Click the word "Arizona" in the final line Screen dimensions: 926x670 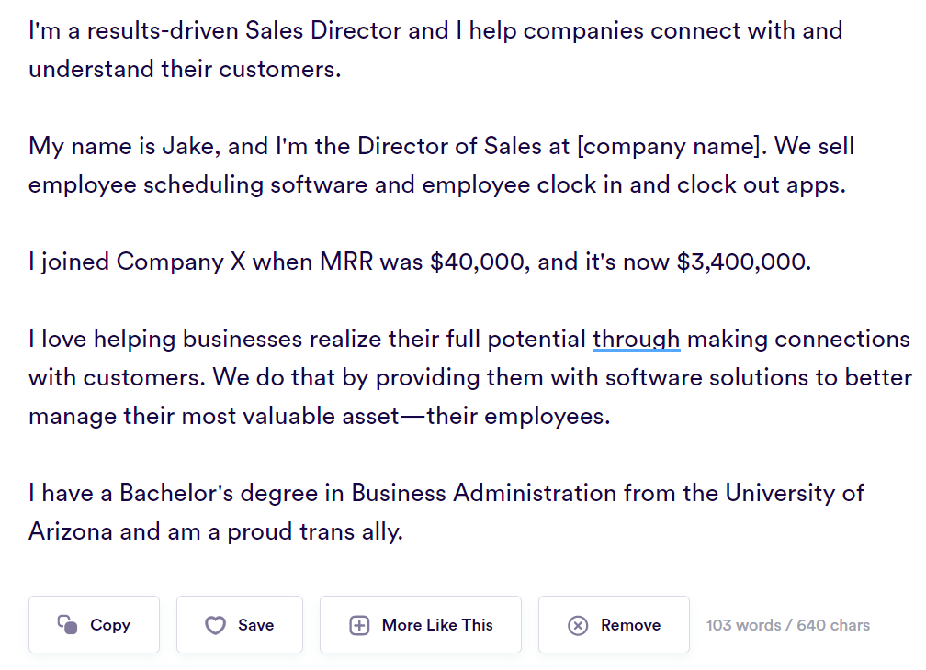pyautogui.click(x=70, y=531)
